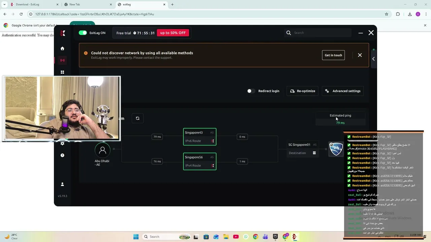Toggle the ExitLag ON switch
The width and height of the screenshot is (431, 242).
click(x=82, y=33)
